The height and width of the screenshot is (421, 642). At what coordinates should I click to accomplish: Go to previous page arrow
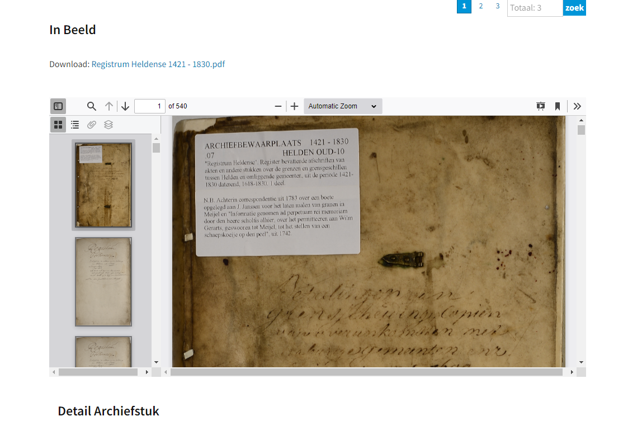[x=109, y=106]
